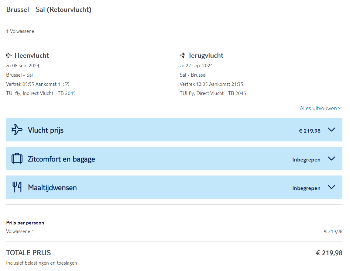The image size is (350, 271).
Task: Click the Brussel - Sal (Retourvlucht) title
Action: pyautogui.click(x=49, y=10)
